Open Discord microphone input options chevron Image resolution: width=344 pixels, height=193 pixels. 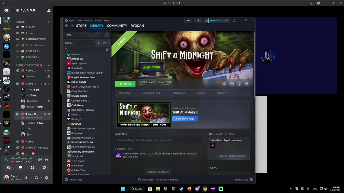[x=30, y=178]
